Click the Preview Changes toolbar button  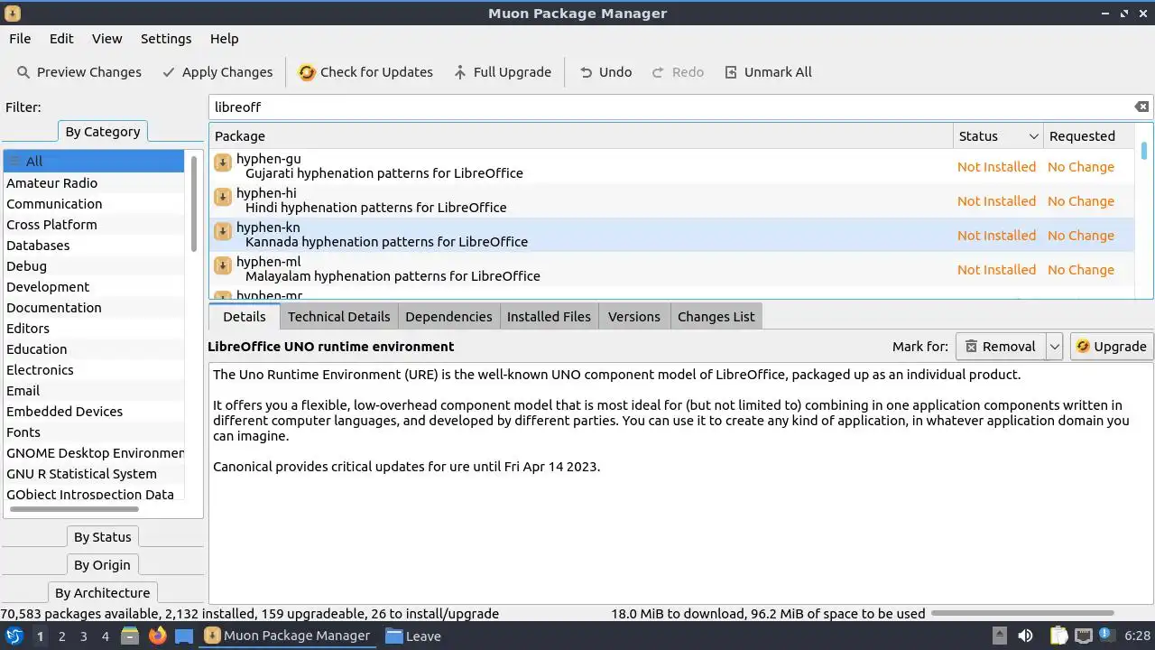(x=79, y=72)
